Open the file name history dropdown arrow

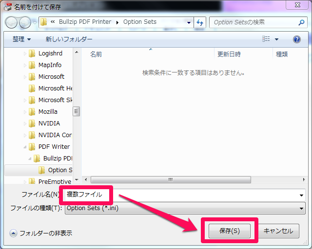click(x=302, y=195)
